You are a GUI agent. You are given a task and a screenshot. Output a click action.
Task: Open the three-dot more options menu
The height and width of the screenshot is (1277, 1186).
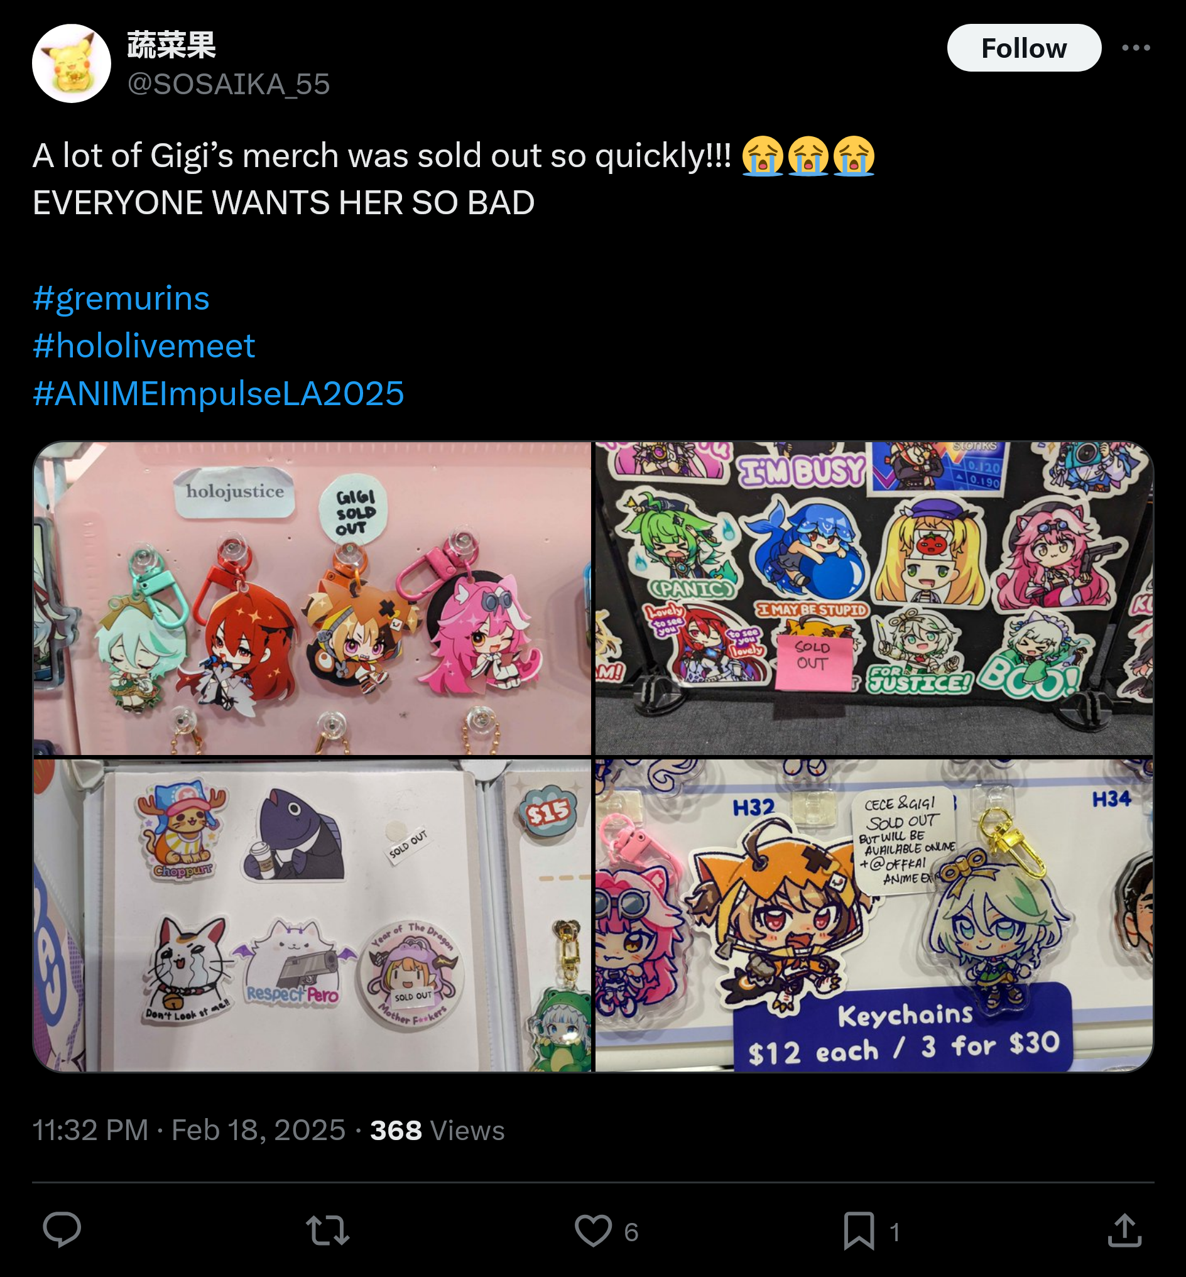(x=1135, y=48)
